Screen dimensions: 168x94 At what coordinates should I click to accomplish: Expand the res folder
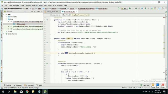coord(6,31)
